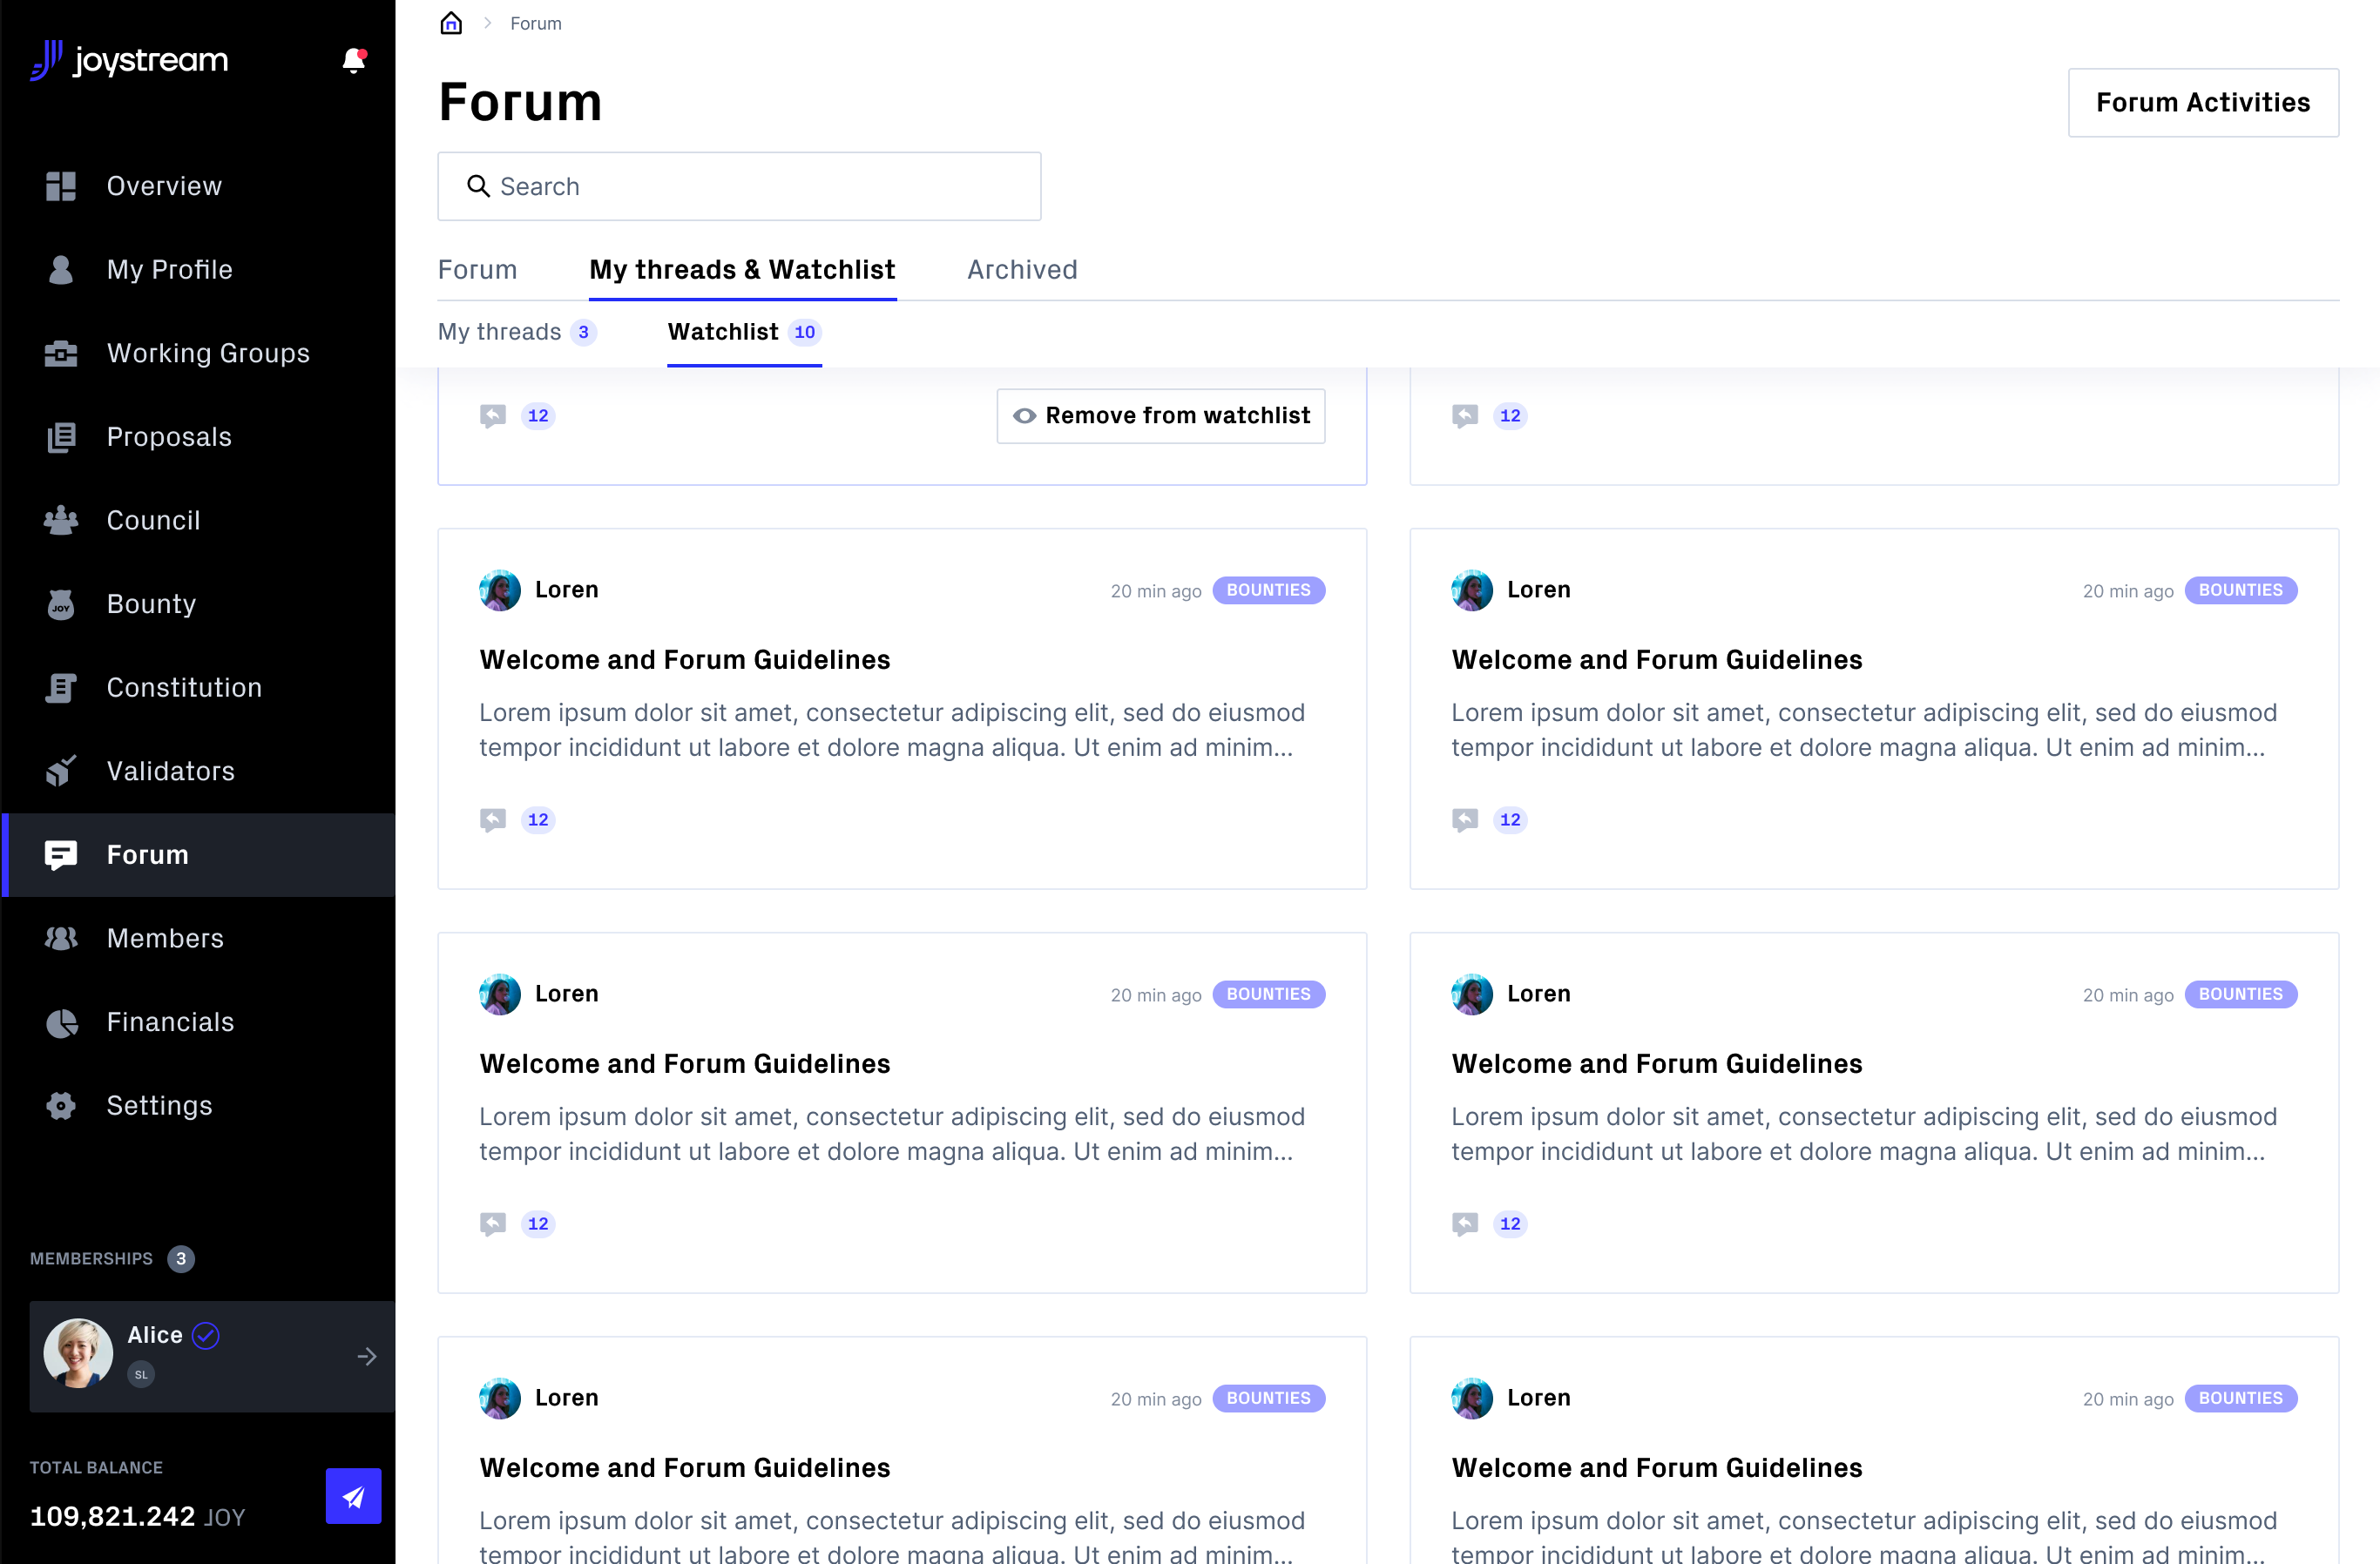Viewport: 2380px width, 1564px height.
Task: Click reply count 12 on third-row left card
Action: (x=538, y=1224)
